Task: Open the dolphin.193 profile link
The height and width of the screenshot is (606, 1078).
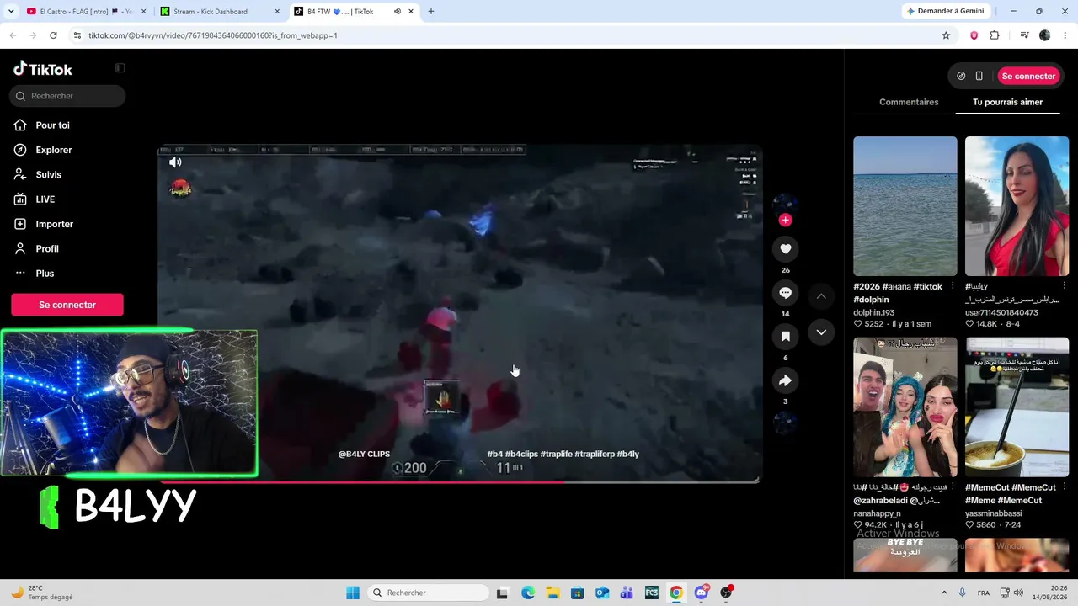Action: point(873,312)
